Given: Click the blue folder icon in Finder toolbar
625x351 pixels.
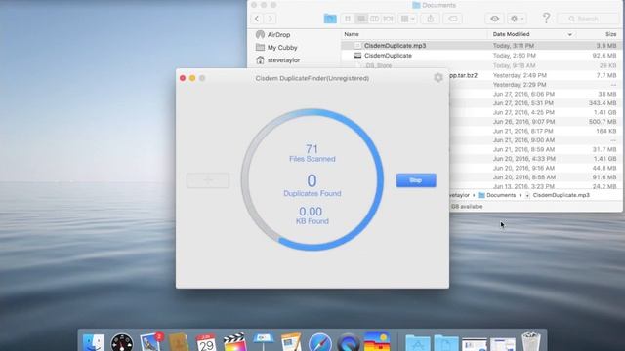Looking at the screenshot, I should 330,19.
